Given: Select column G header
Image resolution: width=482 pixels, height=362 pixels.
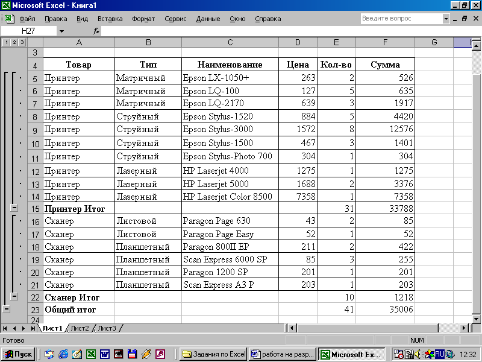Looking at the screenshot, I should pyautogui.click(x=434, y=42).
